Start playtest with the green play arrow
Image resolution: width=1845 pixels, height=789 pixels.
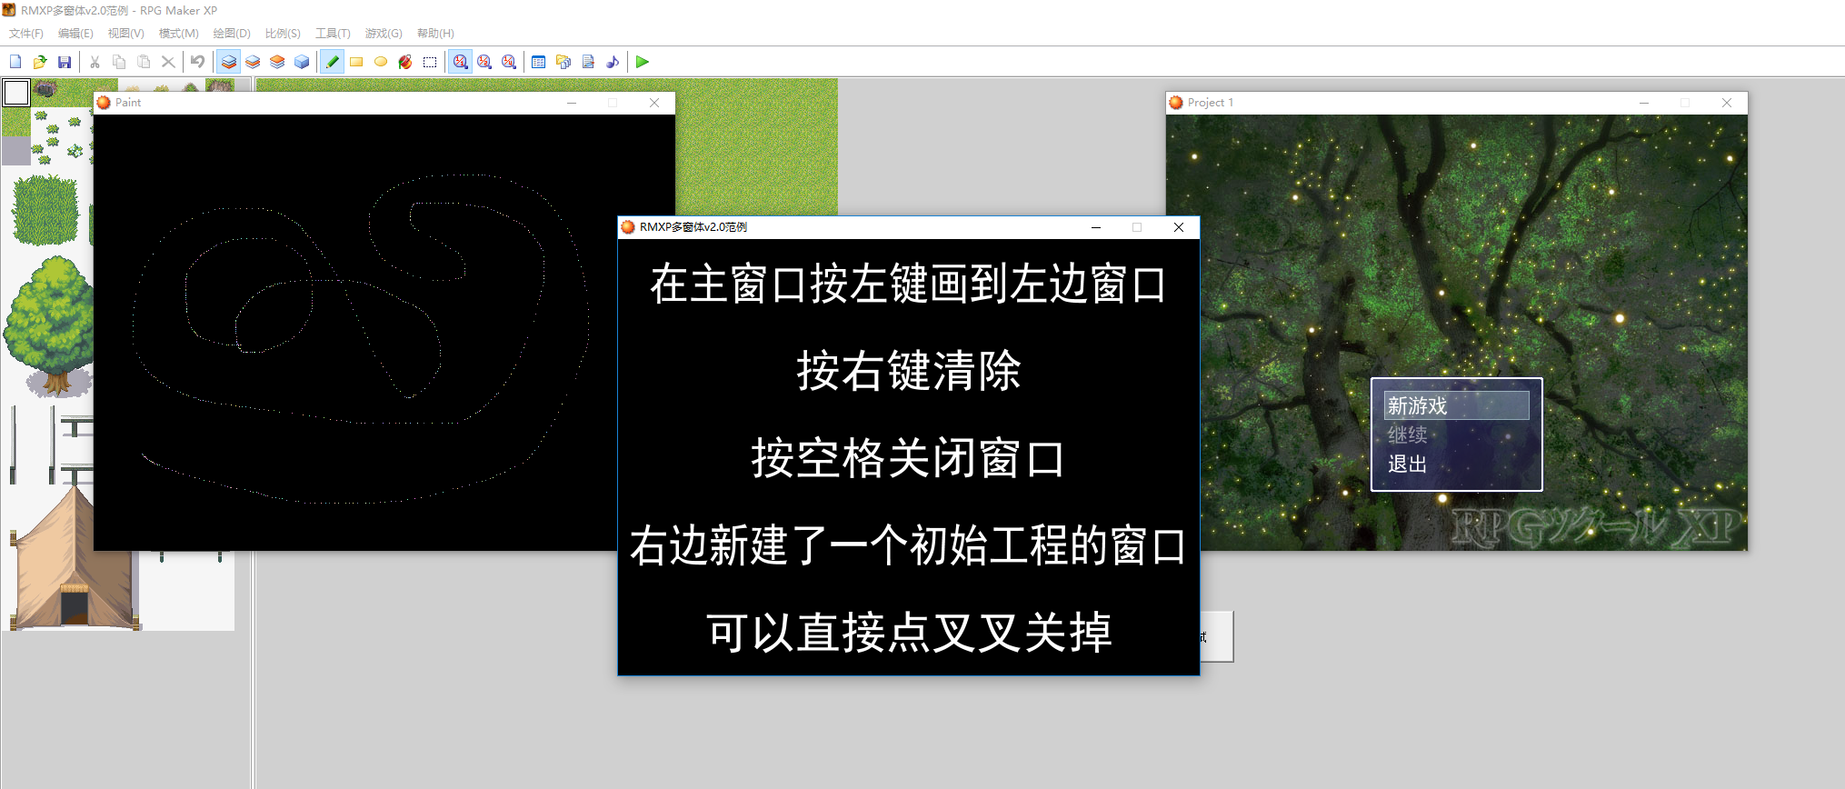[x=643, y=62]
